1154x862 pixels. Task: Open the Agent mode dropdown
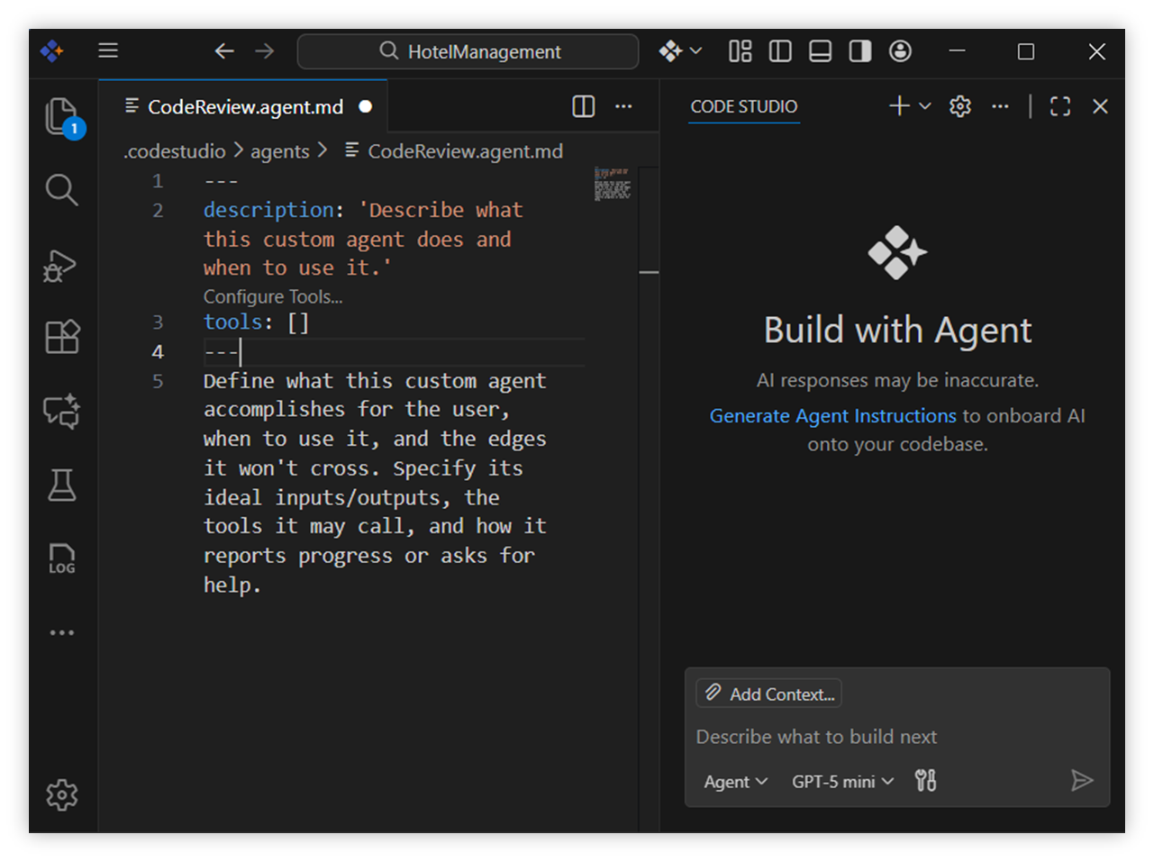[x=735, y=782]
